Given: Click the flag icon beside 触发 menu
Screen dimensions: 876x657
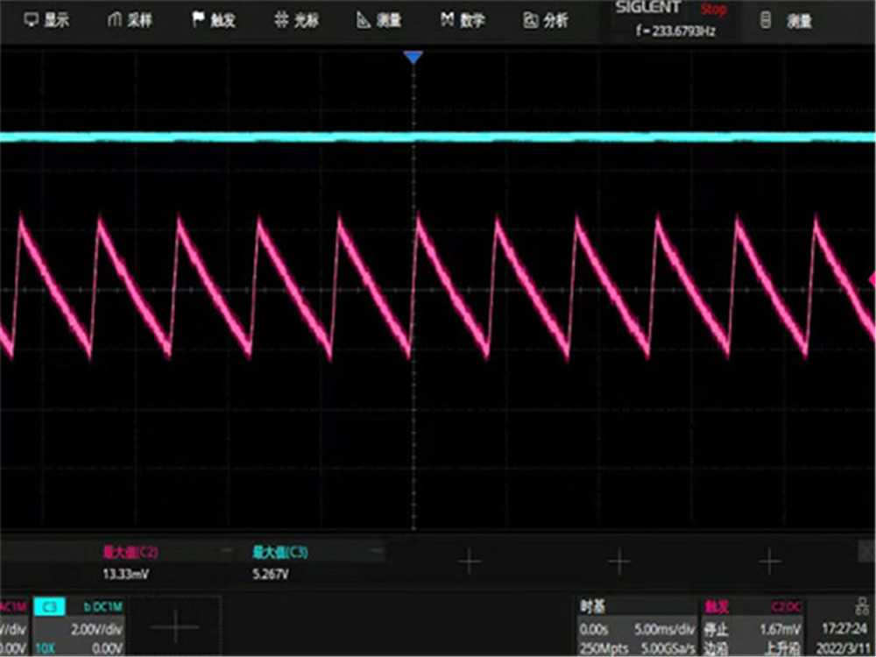Looking at the screenshot, I should click(198, 19).
